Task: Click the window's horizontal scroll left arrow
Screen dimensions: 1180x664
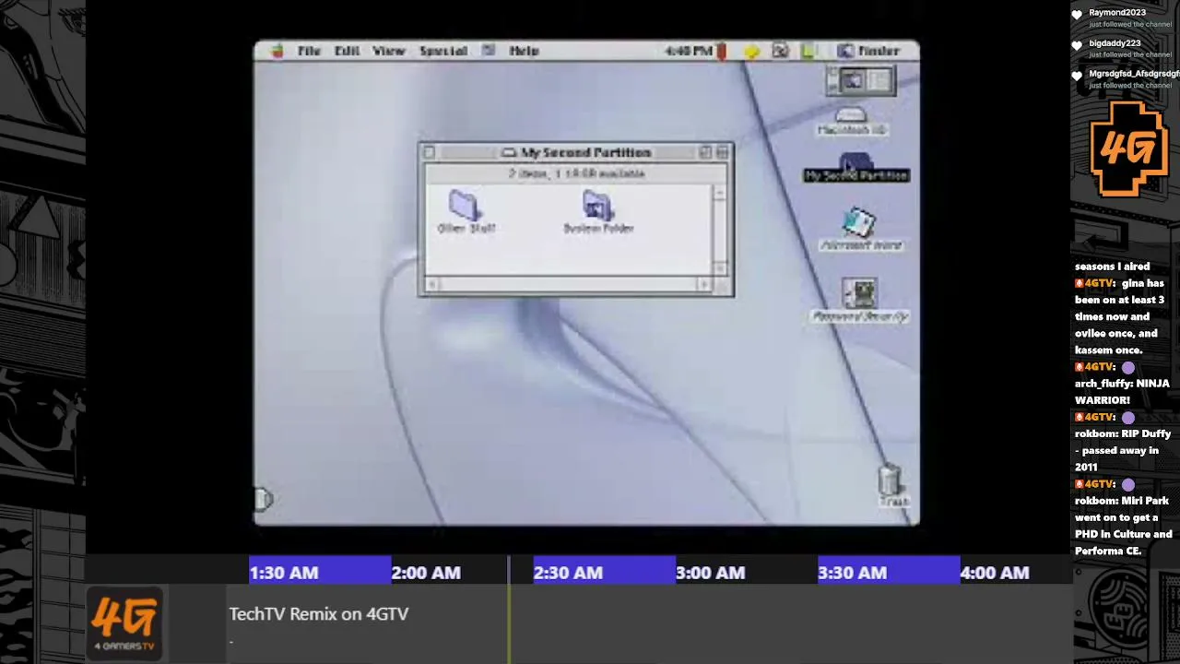Action: (431, 284)
